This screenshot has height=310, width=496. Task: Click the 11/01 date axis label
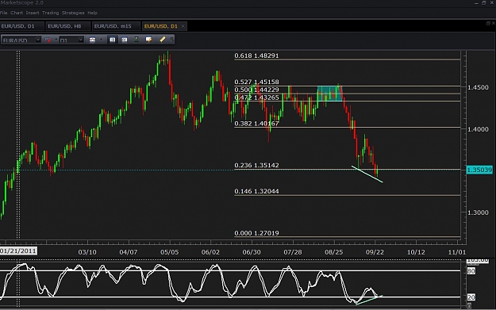tap(457, 252)
